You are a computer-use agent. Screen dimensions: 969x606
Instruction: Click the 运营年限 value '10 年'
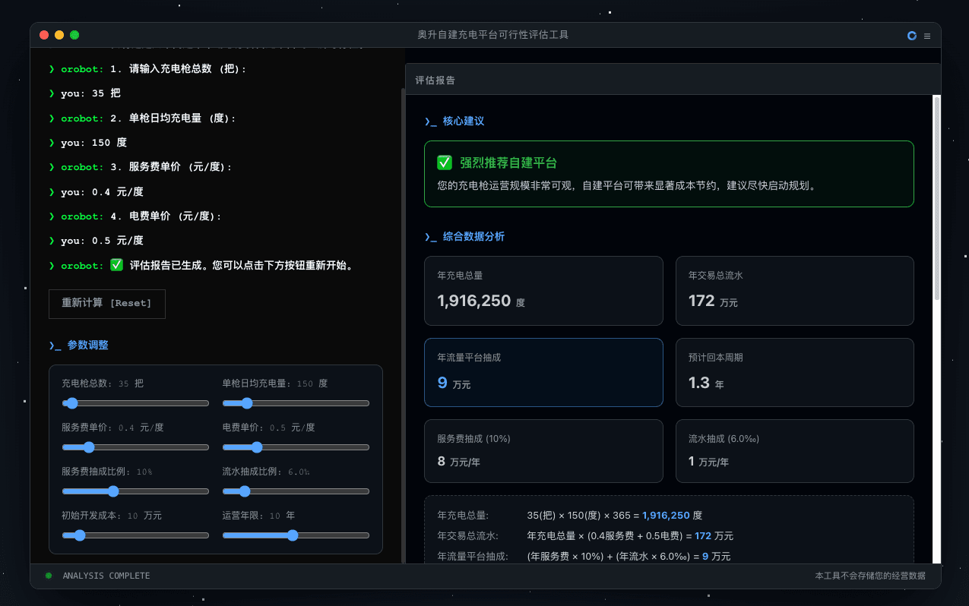point(282,516)
